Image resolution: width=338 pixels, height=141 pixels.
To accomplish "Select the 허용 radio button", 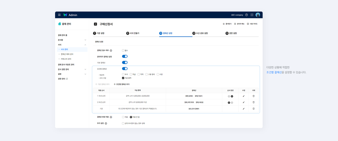I will click(123, 117).
